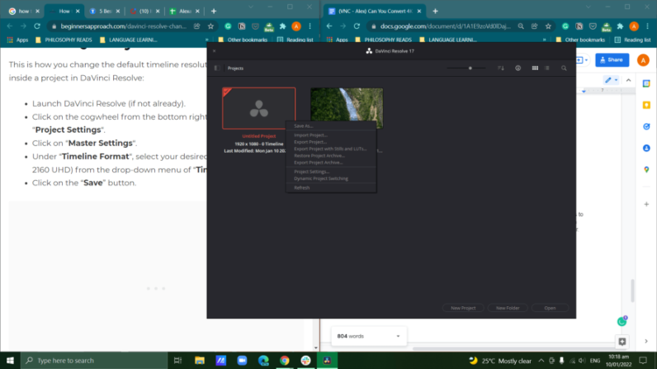Screen dimensions: 657x369
Task: Click the Untitled Project name label
Action: (x=259, y=136)
